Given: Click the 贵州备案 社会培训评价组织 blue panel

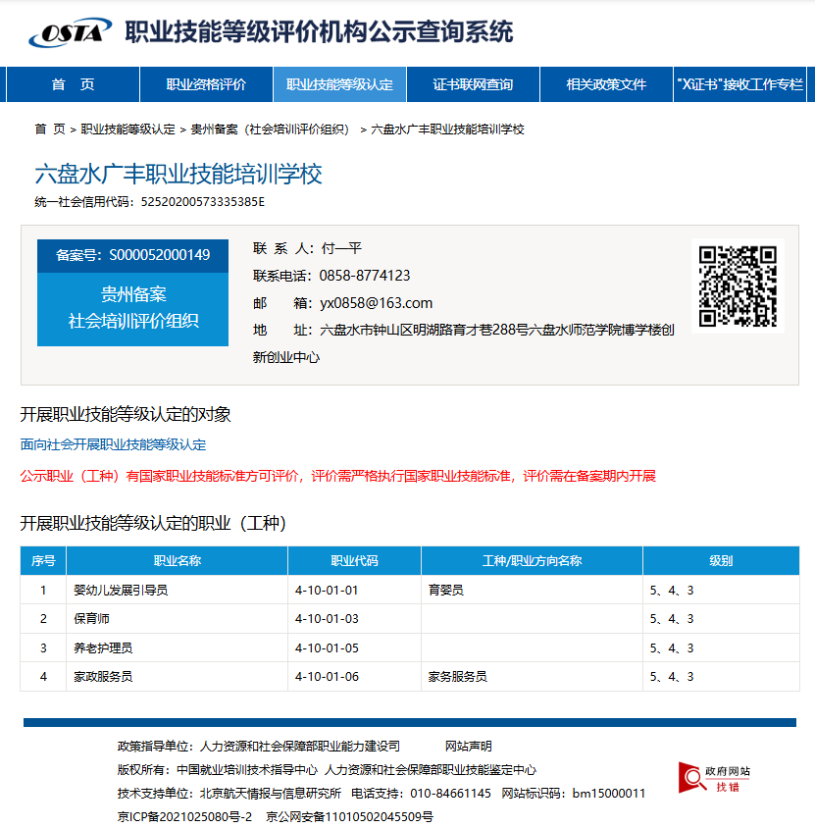Looking at the screenshot, I should (x=133, y=309).
